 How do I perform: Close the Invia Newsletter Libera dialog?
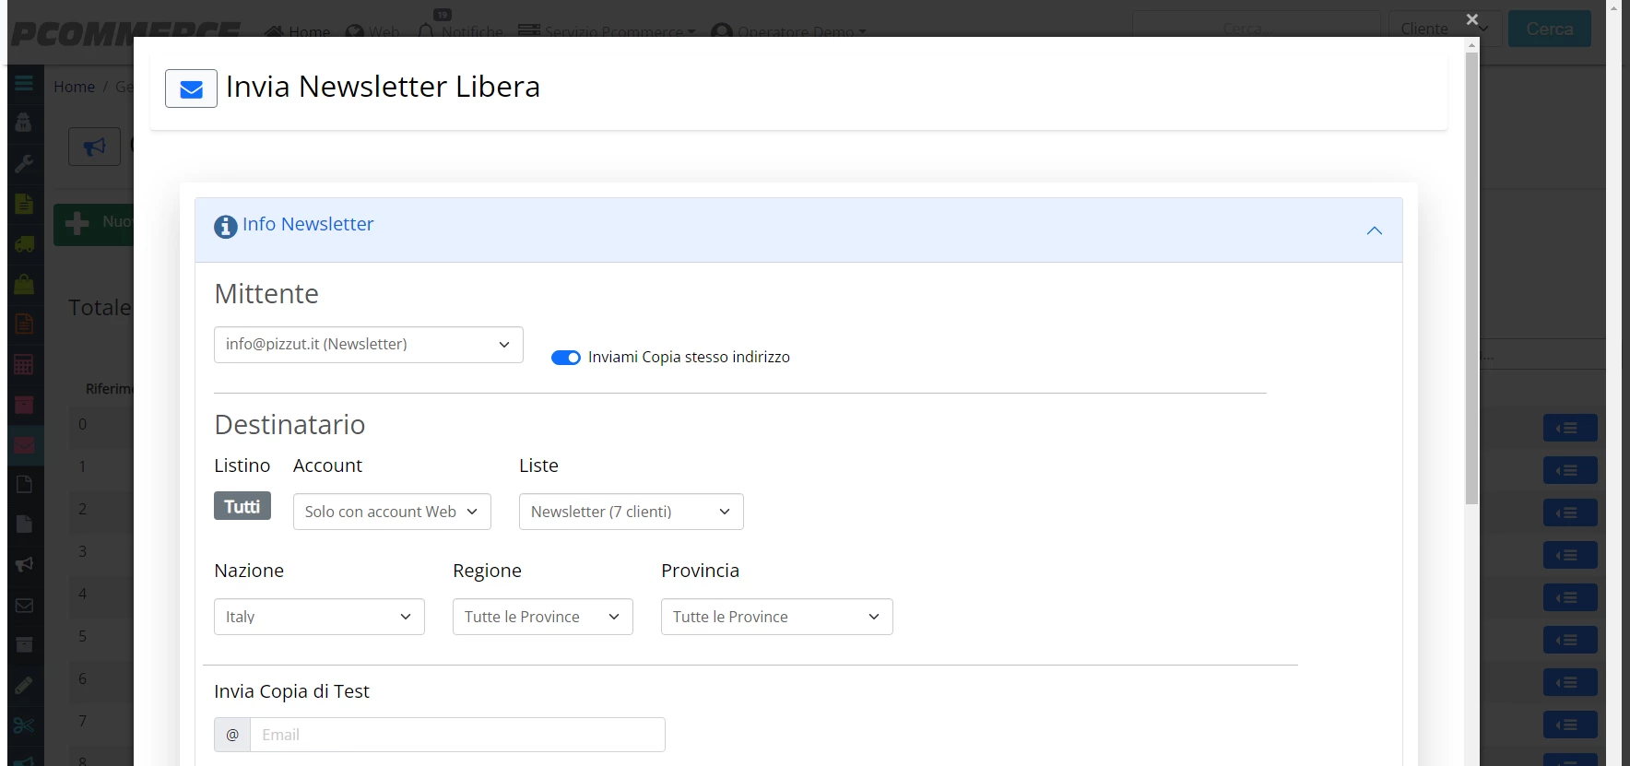tap(1471, 19)
